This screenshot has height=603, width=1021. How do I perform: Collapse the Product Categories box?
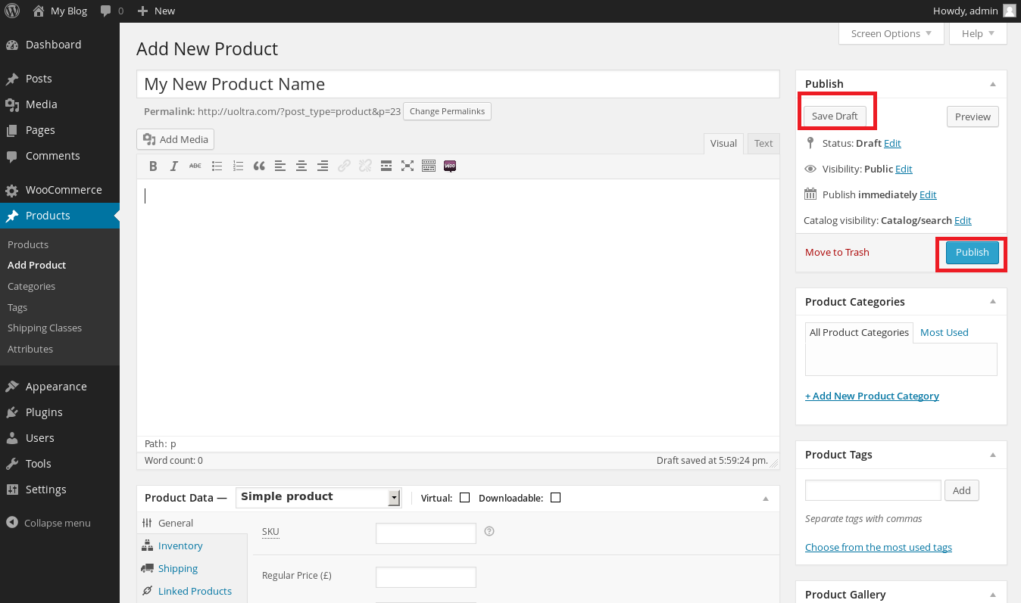tap(993, 302)
